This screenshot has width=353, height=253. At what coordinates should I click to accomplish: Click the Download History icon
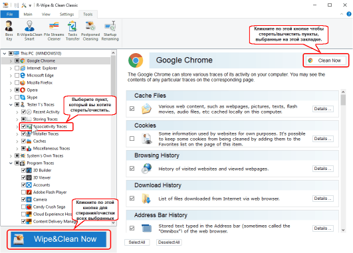146,199
